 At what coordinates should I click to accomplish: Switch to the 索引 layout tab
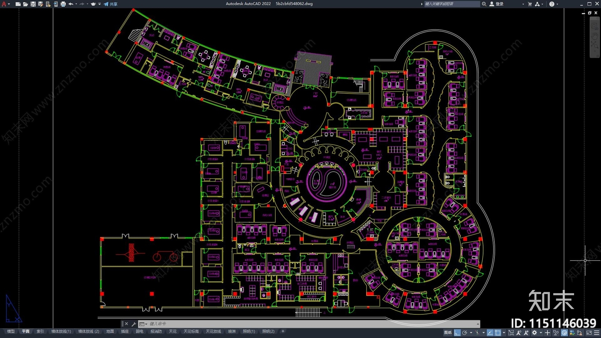[40, 331]
